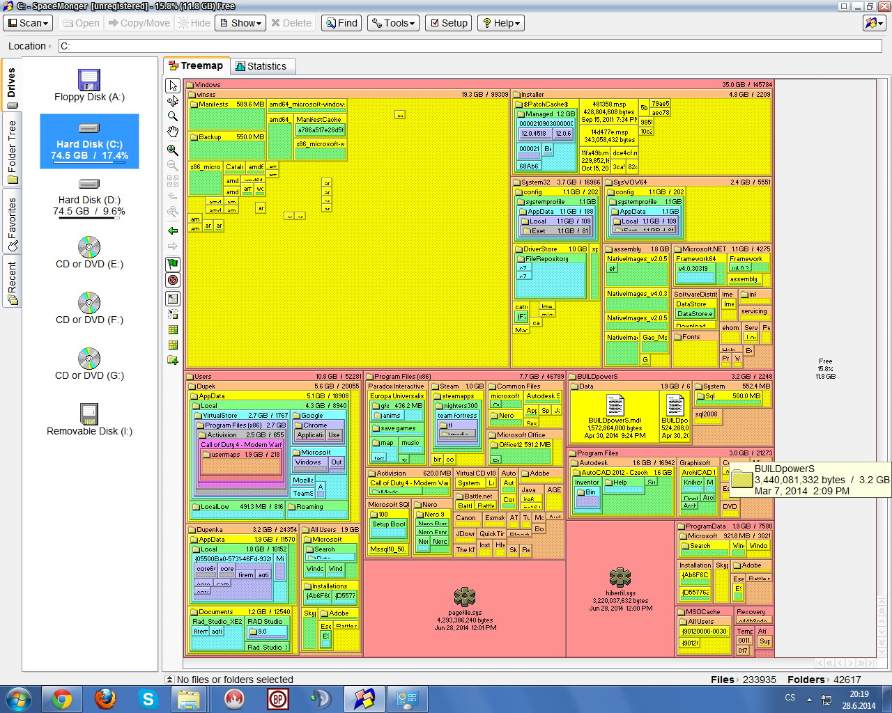Viewport: 892px width, 713px height.
Task: Select the Installer folder header, 4.8 GB
Action: pyautogui.click(x=642, y=94)
